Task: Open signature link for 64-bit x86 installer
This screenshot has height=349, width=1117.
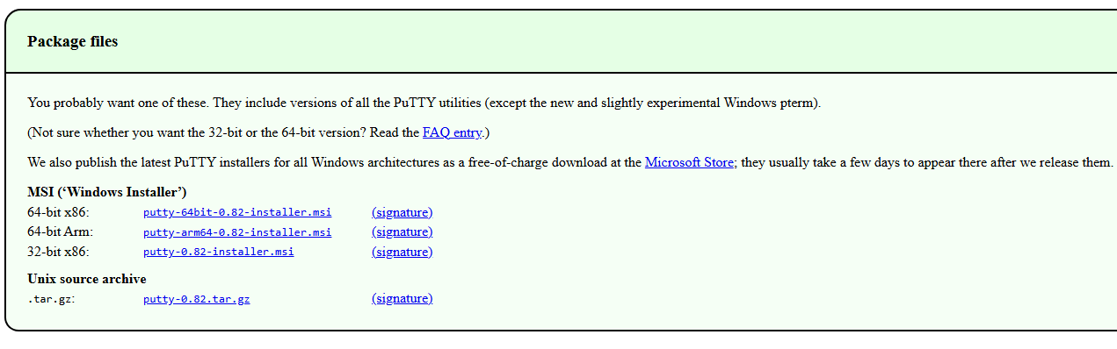Action: [403, 212]
